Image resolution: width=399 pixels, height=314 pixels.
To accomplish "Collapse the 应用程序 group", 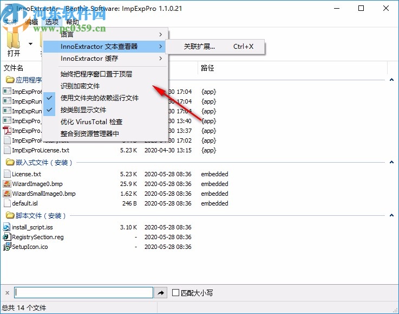I will 391,80.
